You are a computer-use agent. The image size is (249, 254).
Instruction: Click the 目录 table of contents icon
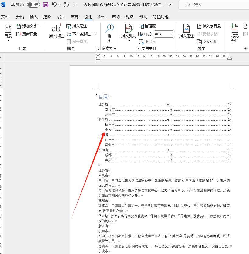point(8,30)
